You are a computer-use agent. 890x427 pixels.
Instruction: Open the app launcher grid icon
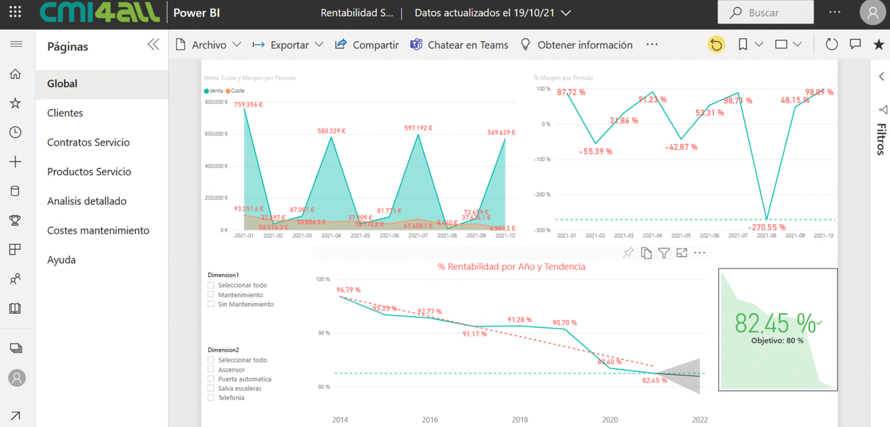(15, 12)
